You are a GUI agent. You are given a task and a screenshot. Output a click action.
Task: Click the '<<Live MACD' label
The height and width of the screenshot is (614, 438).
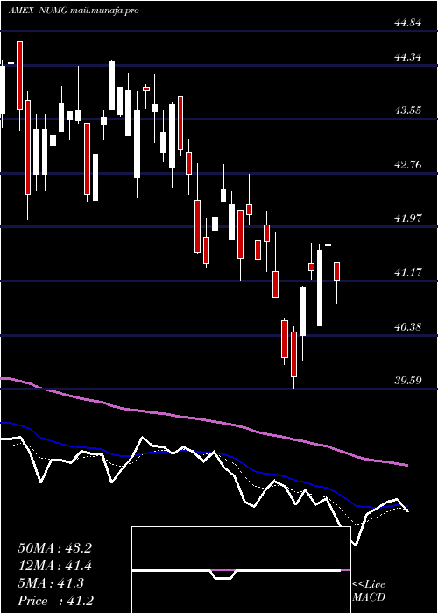[369, 590]
